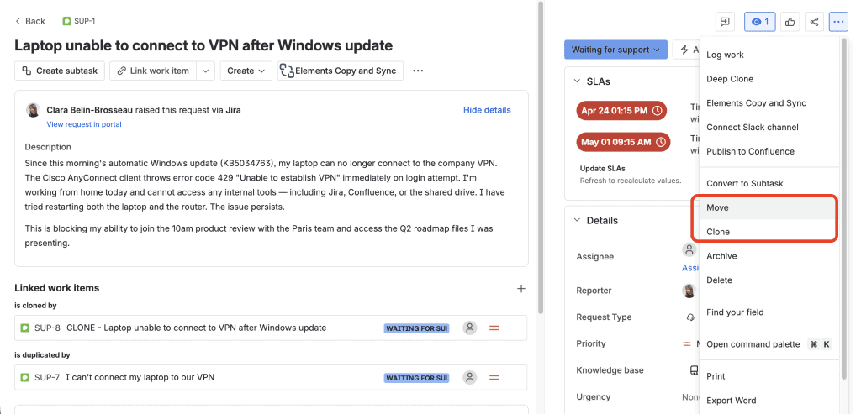Click SUP-7 status Waiting for support badge
This screenshot has width=861, height=414.
point(416,378)
